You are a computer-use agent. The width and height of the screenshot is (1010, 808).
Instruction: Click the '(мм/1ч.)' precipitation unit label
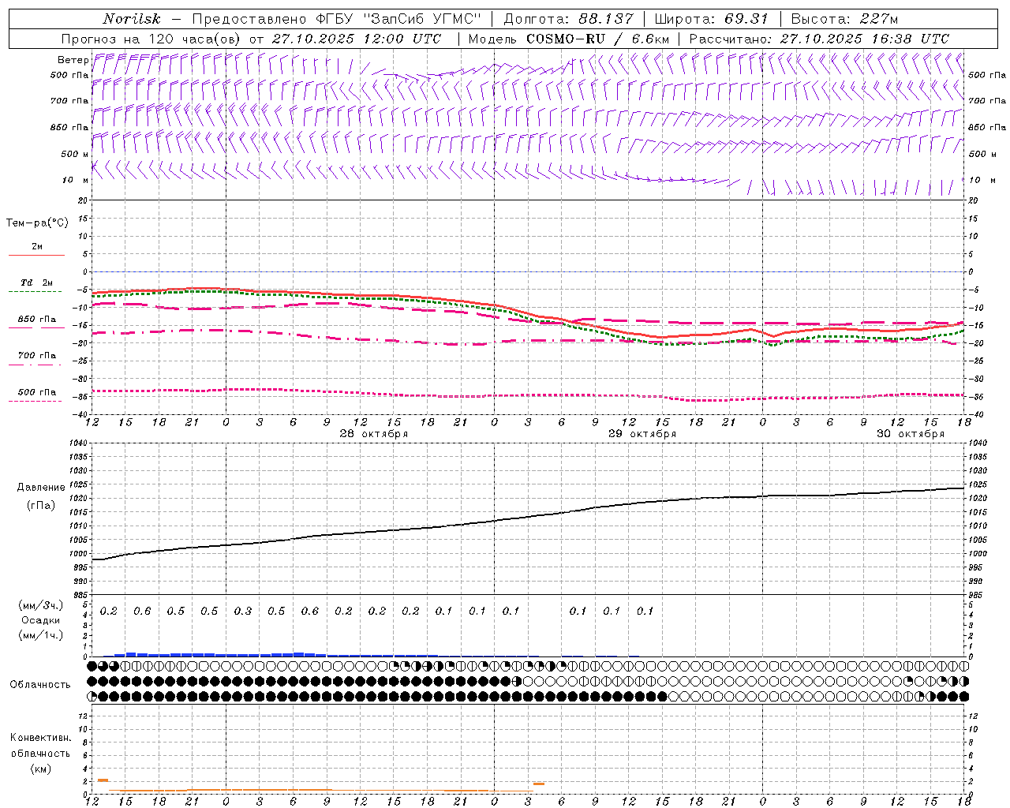[41, 635]
